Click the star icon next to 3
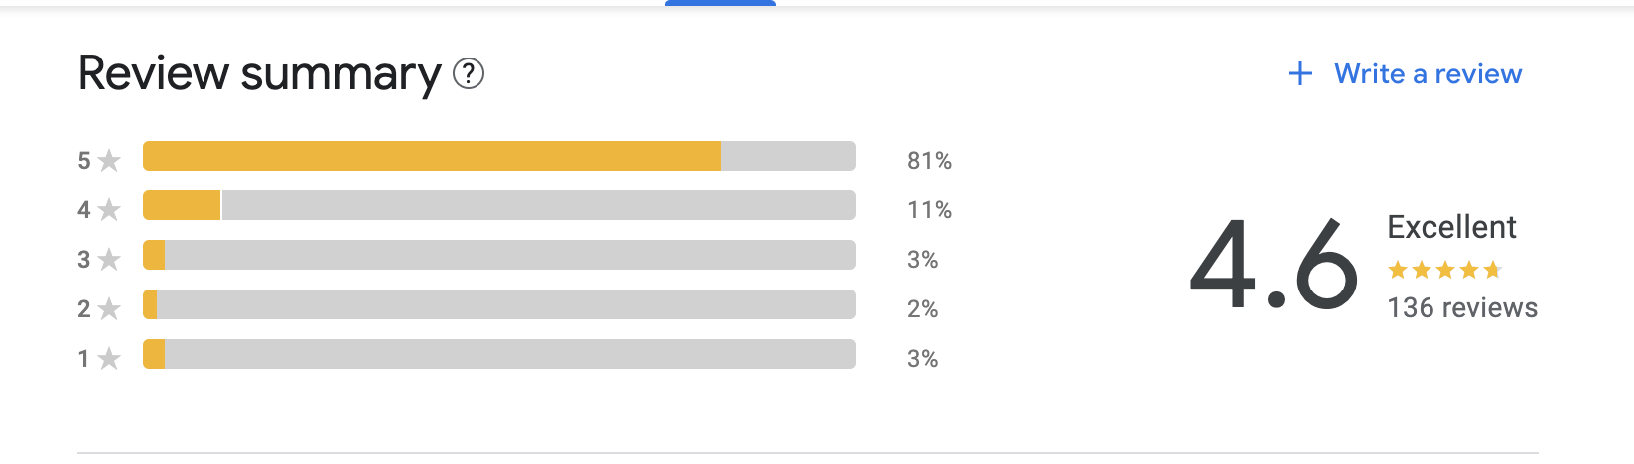 (110, 259)
